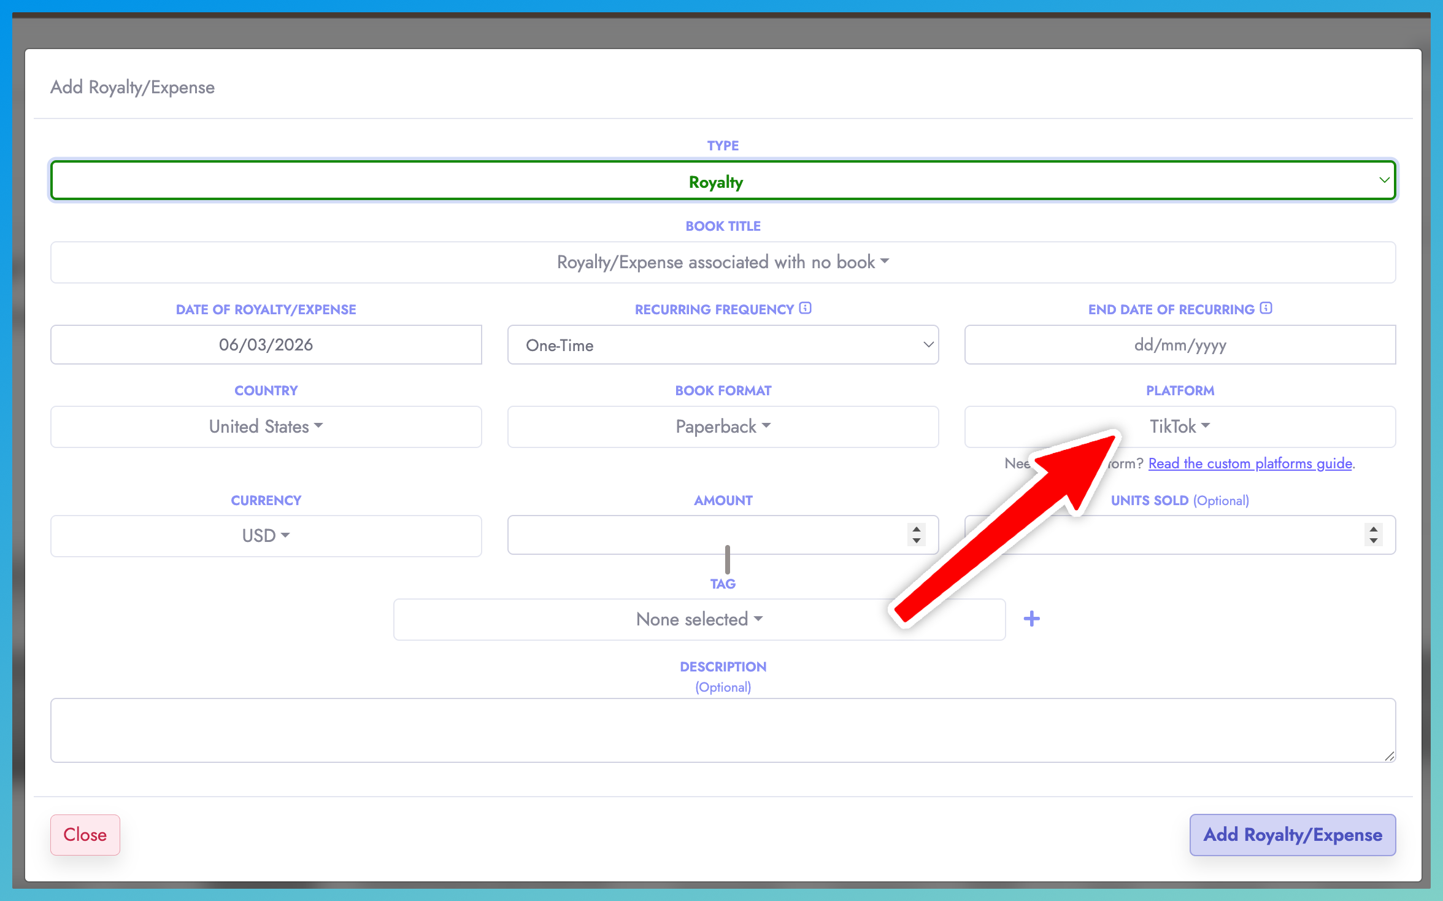Image resolution: width=1443 pixels, height=901 pixels.
Task: Click the down stepper arrow in Units Sold
Action: point(1373,541)
